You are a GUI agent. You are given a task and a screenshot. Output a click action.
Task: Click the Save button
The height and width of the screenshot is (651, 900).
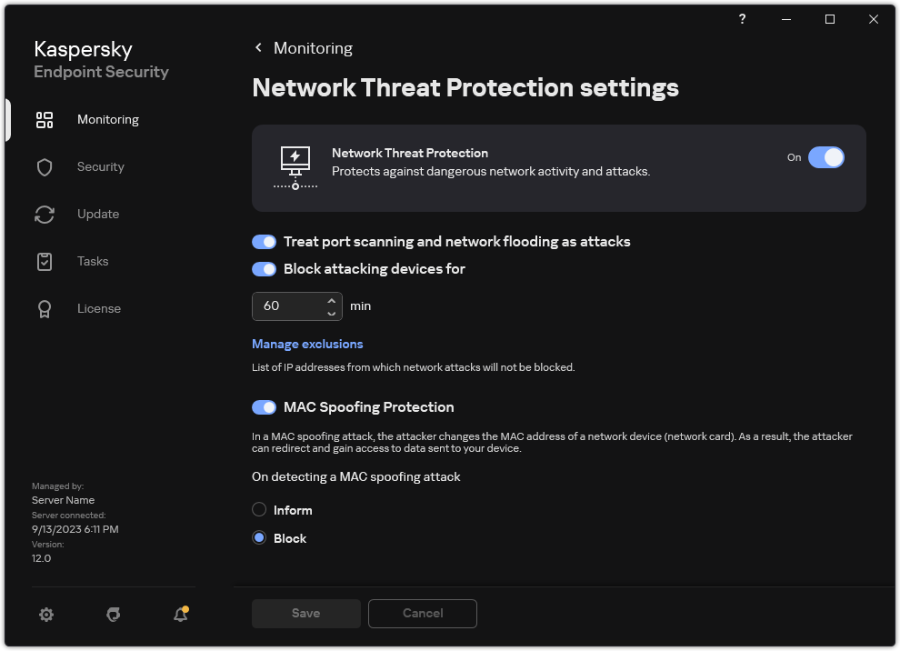(305, 614)
